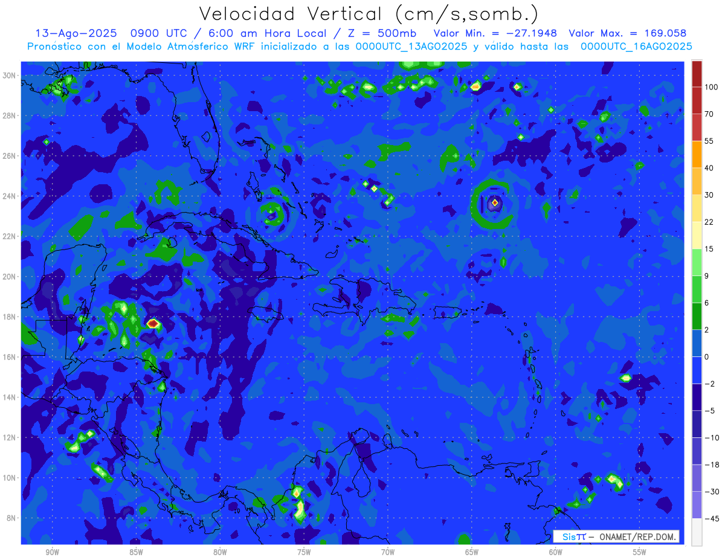Click the cyclone eye center near 63.5W 23.5N
The width and height of the screenshot is (725, 560).
click(495, 203)
